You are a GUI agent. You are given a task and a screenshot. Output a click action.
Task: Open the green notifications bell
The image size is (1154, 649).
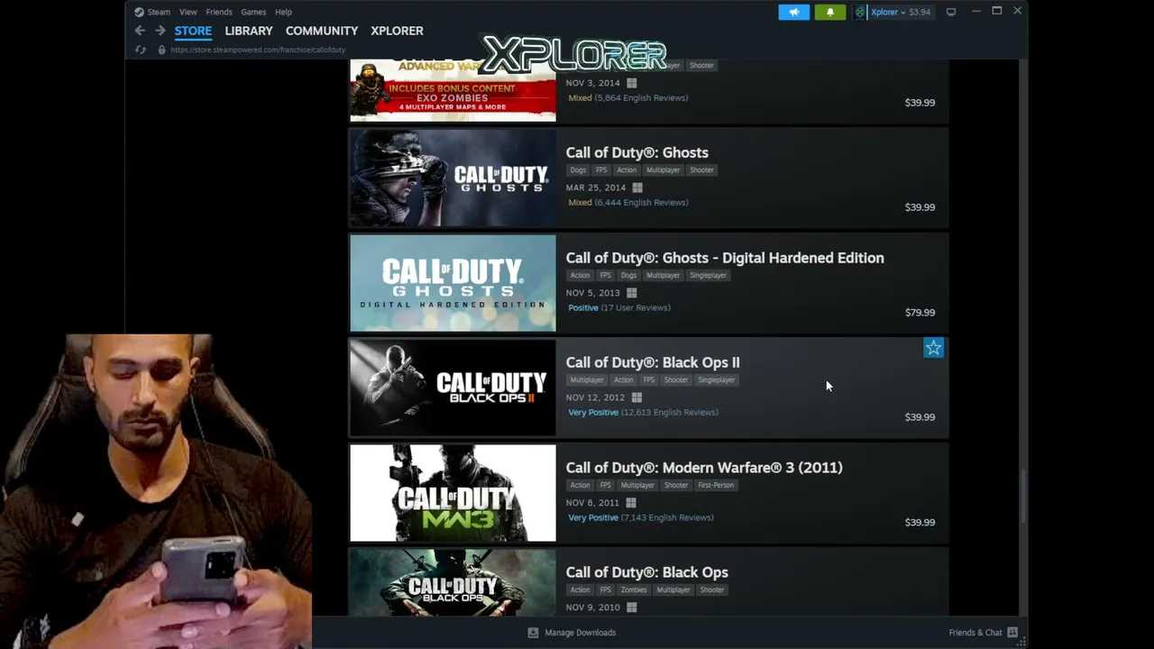pos(830,12)
